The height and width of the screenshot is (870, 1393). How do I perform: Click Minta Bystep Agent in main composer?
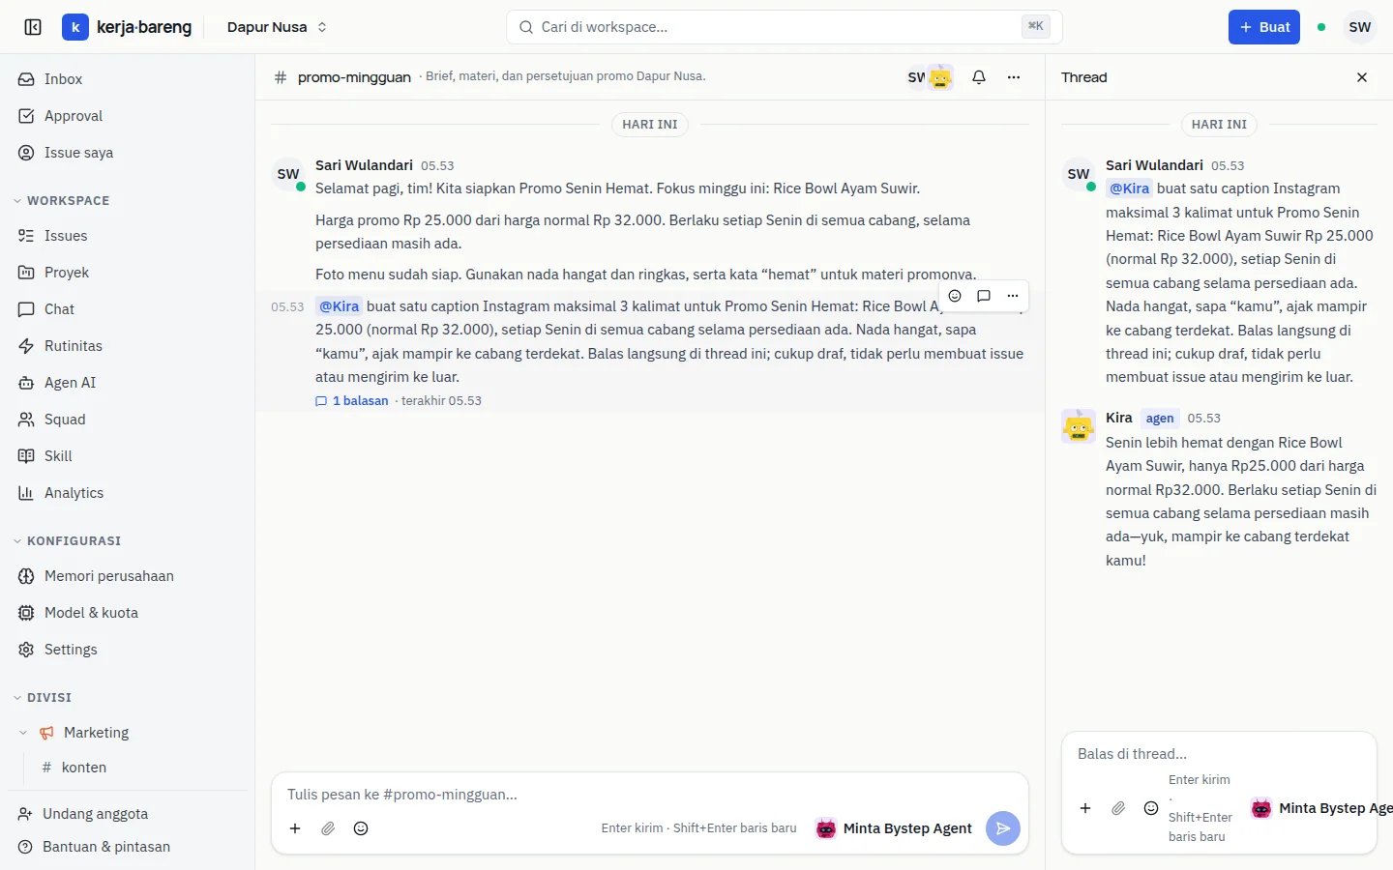[x=895, y=828]
